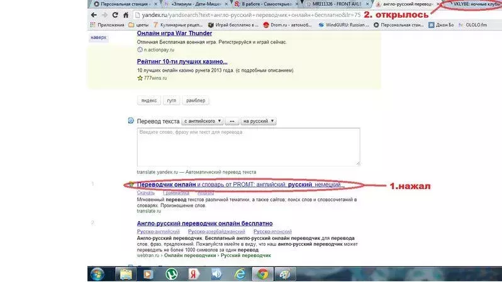Launch Internet Explorer from taskbar
The height and width of the screenshot is (282, 502).
pos(240,274)
